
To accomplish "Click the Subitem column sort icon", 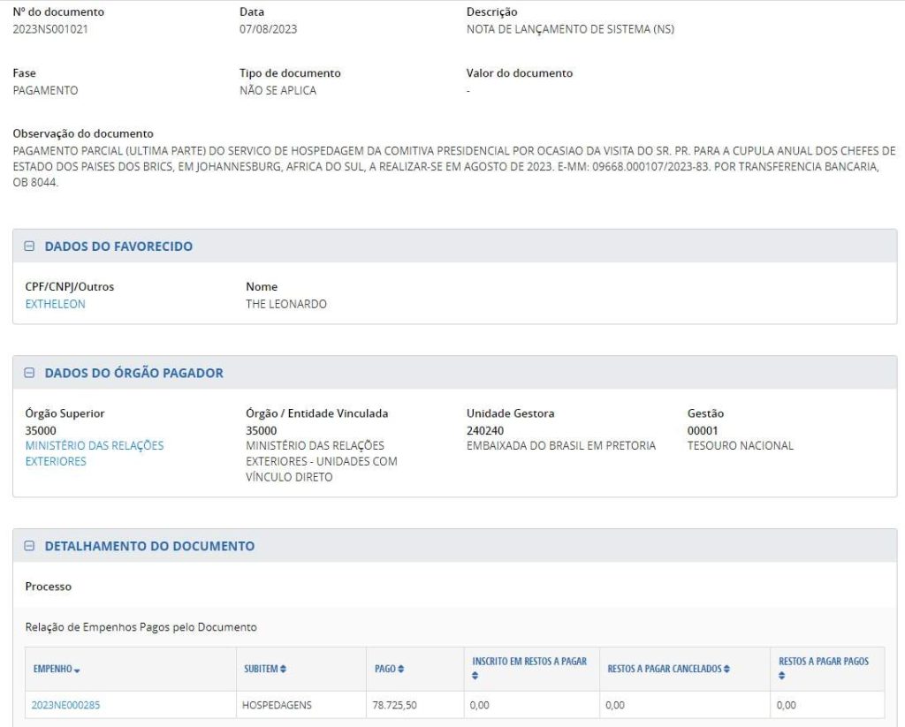I will (283, 670).
